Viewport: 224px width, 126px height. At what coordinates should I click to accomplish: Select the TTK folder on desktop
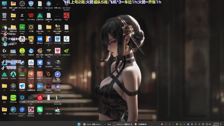click(x=49, y=27)
